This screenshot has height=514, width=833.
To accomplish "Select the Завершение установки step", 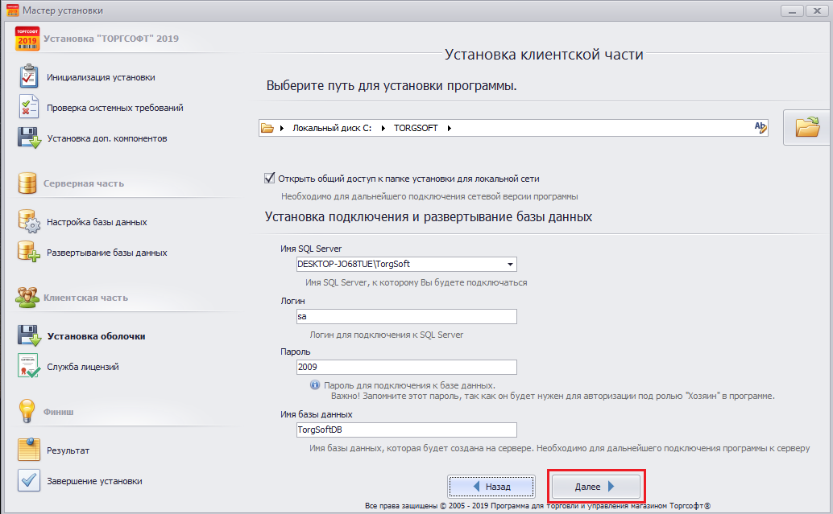I will click(94, 481).
